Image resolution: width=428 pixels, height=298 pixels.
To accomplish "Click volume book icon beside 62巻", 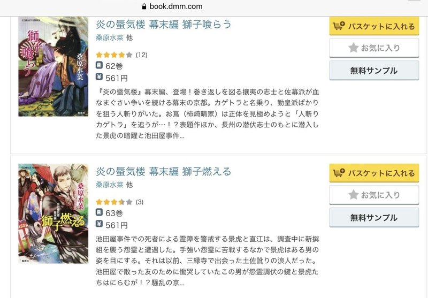I will click(100, 66).
